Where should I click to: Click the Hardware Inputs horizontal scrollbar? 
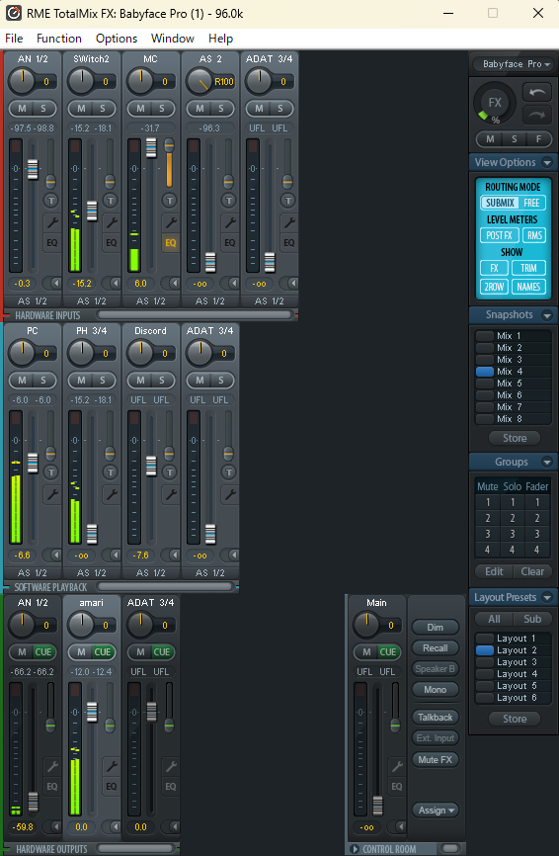coord(195,314)
